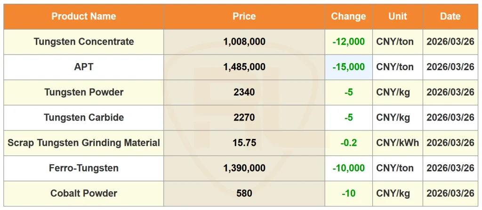Click the Unit column header
The height and width of the screenshot is (210, 482).
tap(397, 16)
